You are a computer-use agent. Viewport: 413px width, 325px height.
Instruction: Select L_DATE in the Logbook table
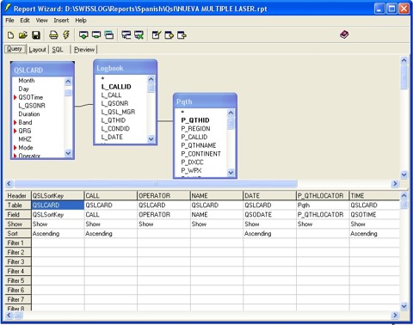click(x=112, y=137)
